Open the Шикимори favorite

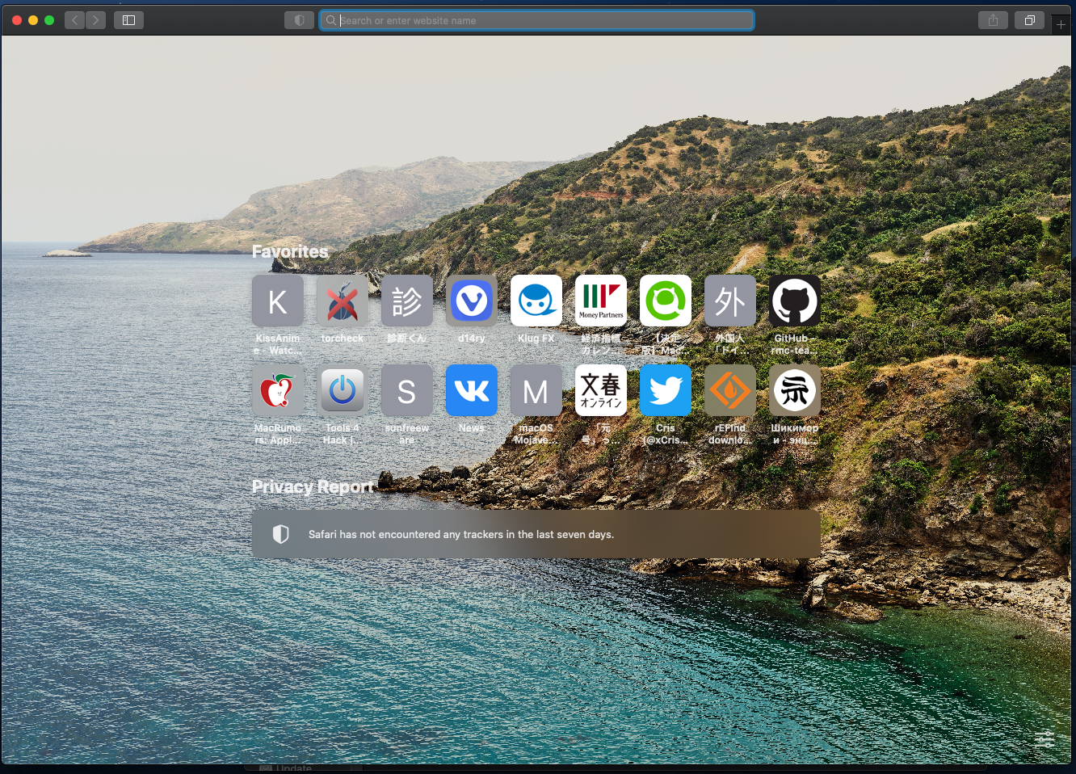pyautogui.click(x=795, y=390)
